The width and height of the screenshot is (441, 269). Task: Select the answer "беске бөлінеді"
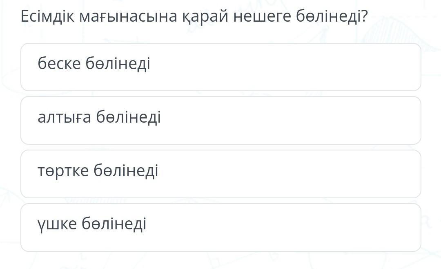[220, 67]
